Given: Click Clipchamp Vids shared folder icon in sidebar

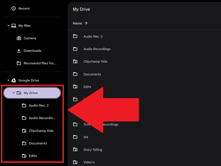Looking at the screenshot, I should [x=24, y=131].
